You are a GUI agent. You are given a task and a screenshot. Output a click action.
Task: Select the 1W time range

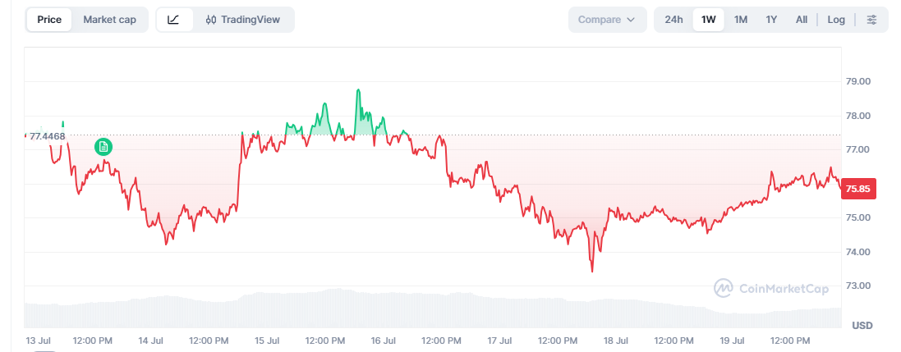709,20
